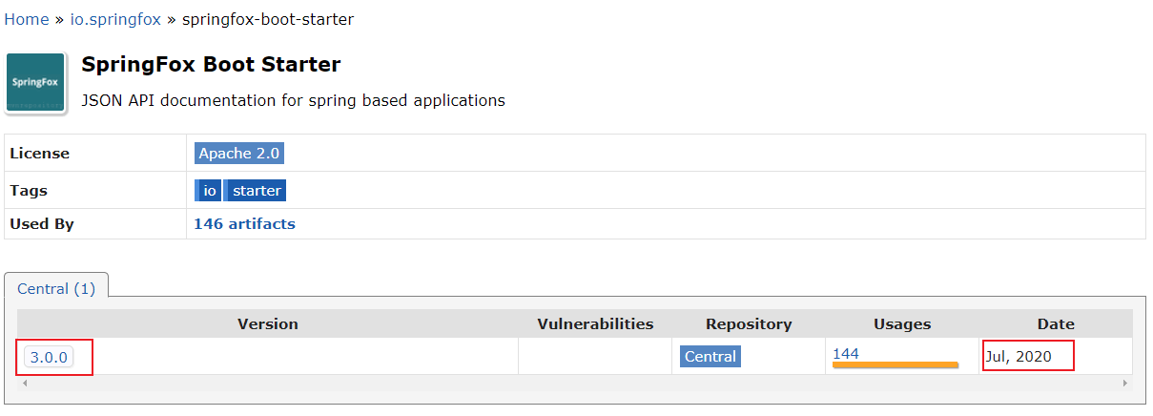Click the SpringFox Boot Starter heading
The image size is (1153, 416).
[x=211, y=65]
